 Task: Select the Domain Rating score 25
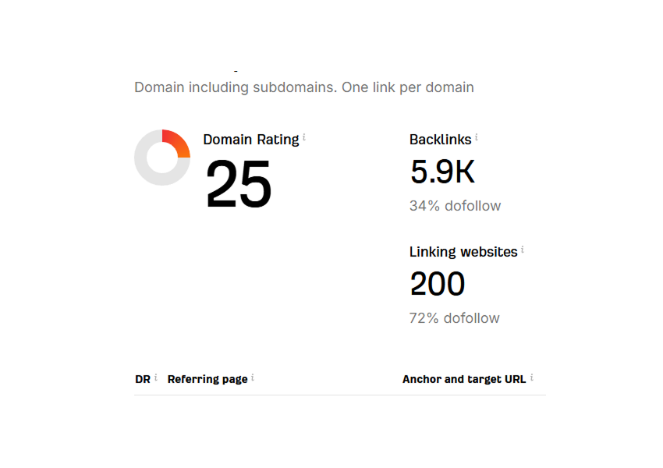(238, 183)
